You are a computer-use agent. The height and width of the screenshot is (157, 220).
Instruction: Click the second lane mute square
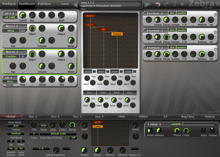click(x=108, y=72)
